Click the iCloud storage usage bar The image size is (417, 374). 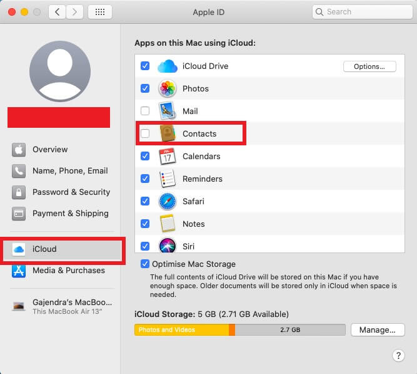click(x=239, y=330)
